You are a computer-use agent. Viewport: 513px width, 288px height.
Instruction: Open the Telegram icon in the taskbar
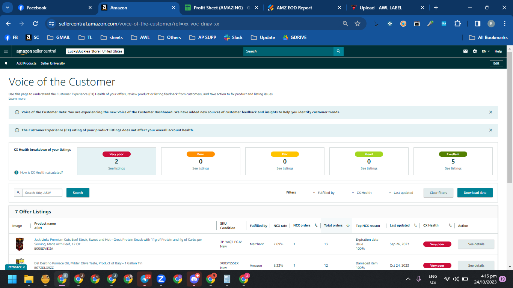(144, 279)
